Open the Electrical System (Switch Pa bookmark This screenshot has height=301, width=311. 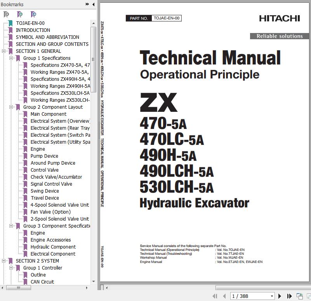(x=60, y=135)
